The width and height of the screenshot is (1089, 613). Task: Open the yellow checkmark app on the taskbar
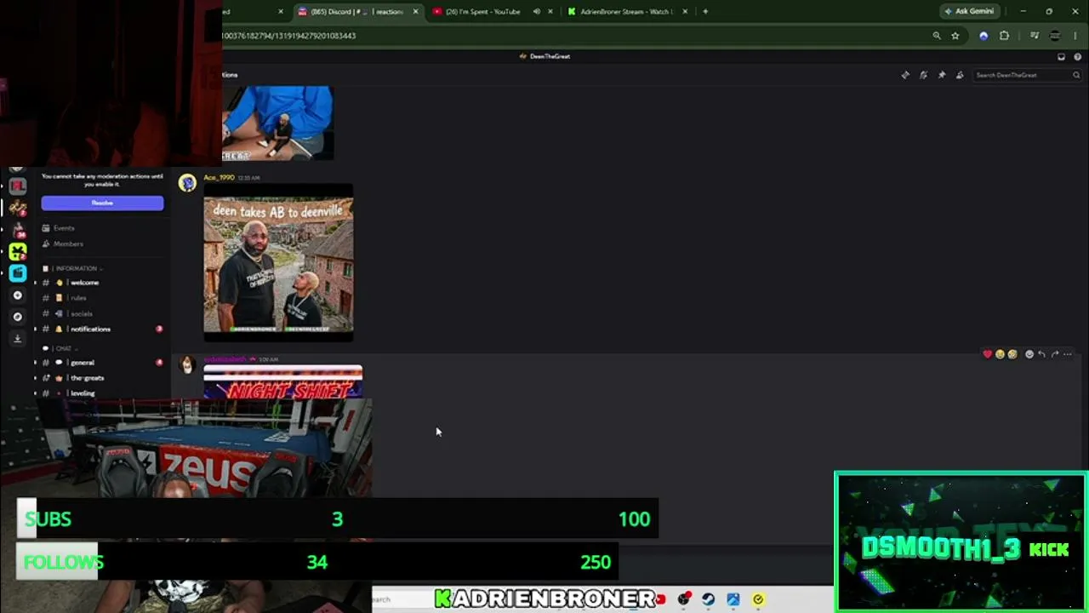tap(758, 599)
